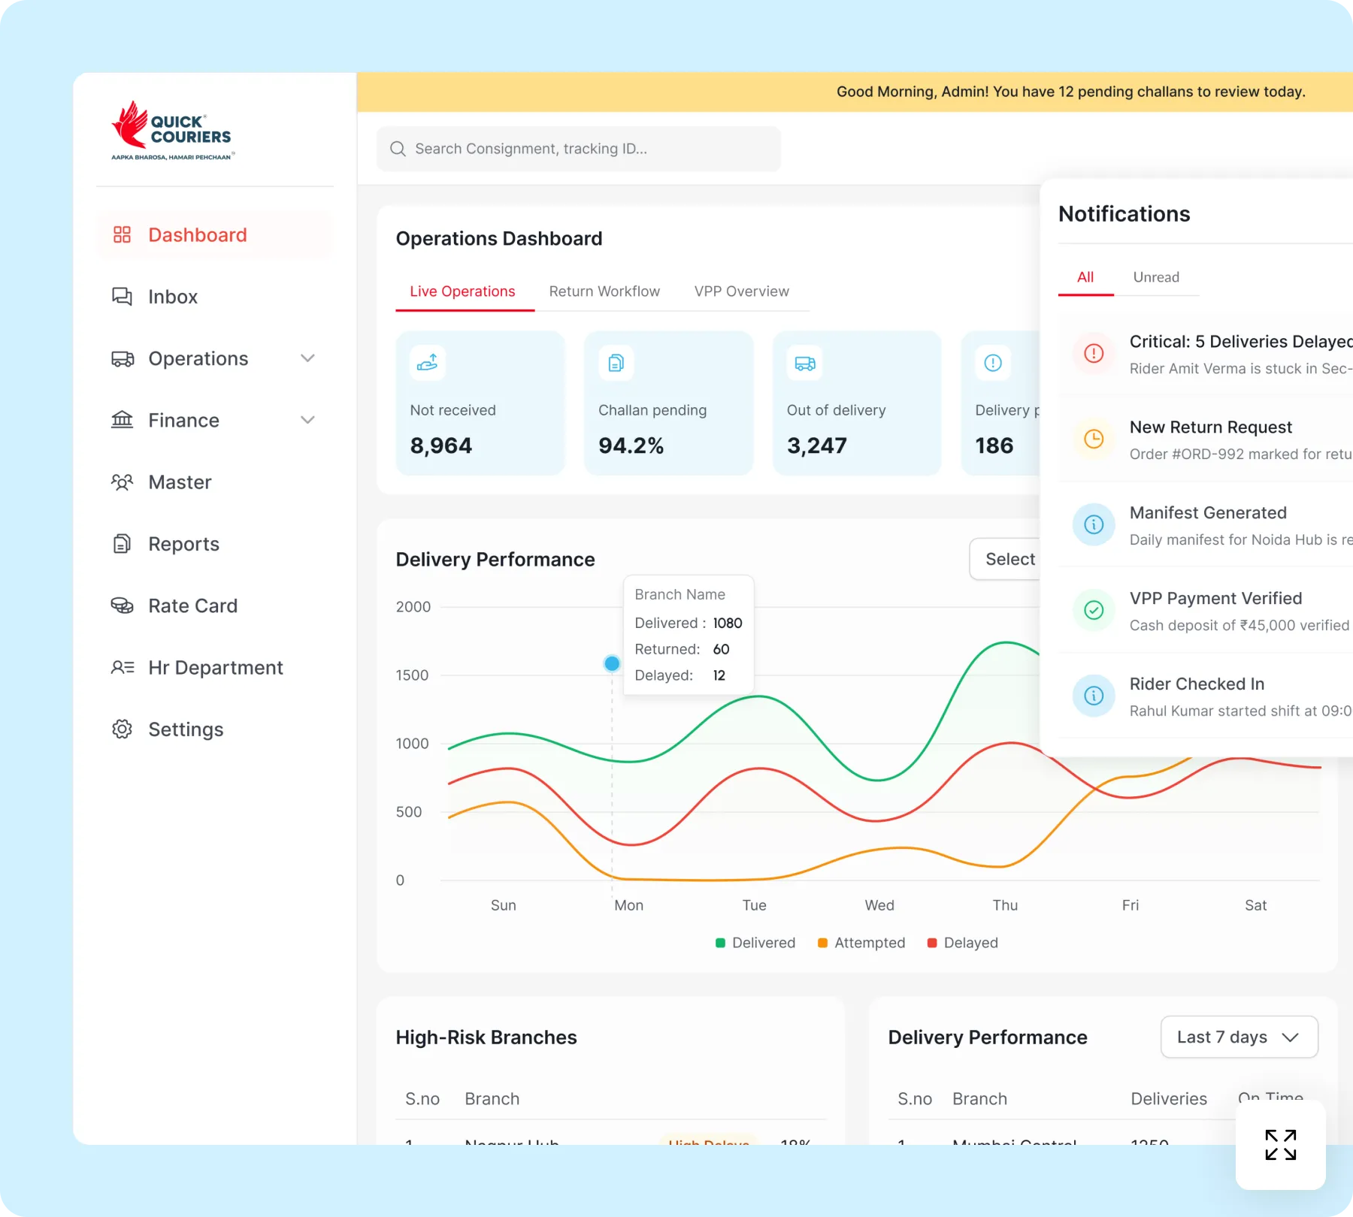Click the Not received card icon
1353x1217 pixels.
pos(428,363)
